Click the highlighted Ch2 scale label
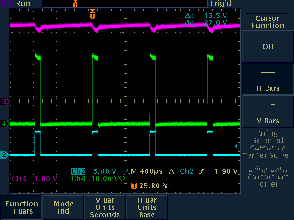The height and width of the screenshot is (220, 294). 78,171
